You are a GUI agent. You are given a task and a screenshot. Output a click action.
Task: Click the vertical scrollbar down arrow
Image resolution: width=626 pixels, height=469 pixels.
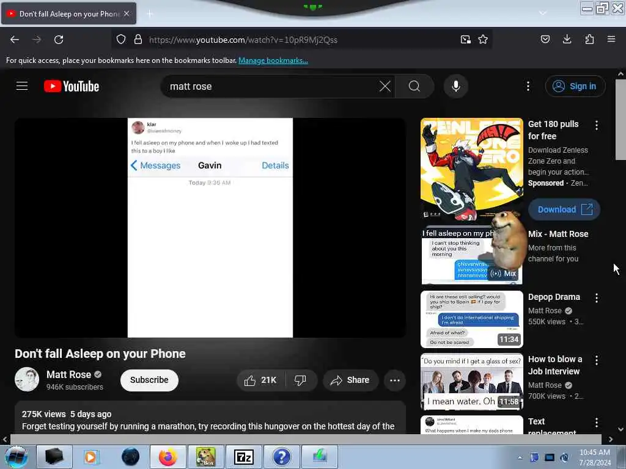click(620, 429)
